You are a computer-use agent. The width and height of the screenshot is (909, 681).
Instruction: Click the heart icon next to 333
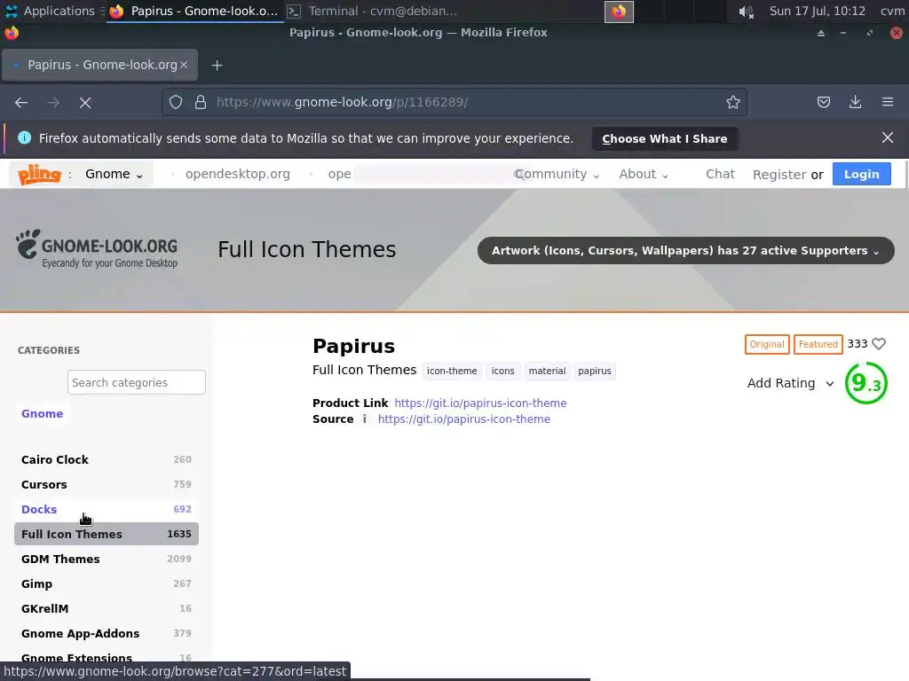pos(879,344)
